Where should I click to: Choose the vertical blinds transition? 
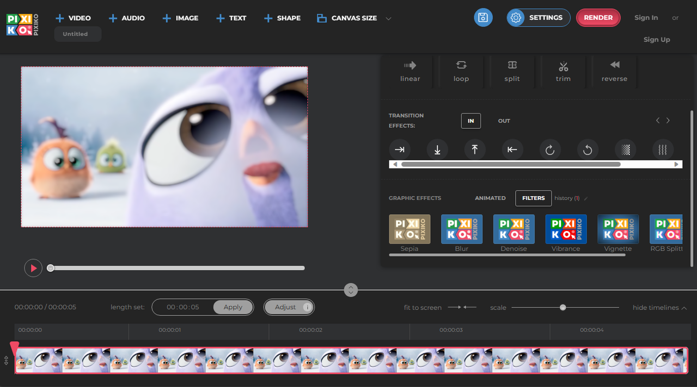[x=663, y=149]
